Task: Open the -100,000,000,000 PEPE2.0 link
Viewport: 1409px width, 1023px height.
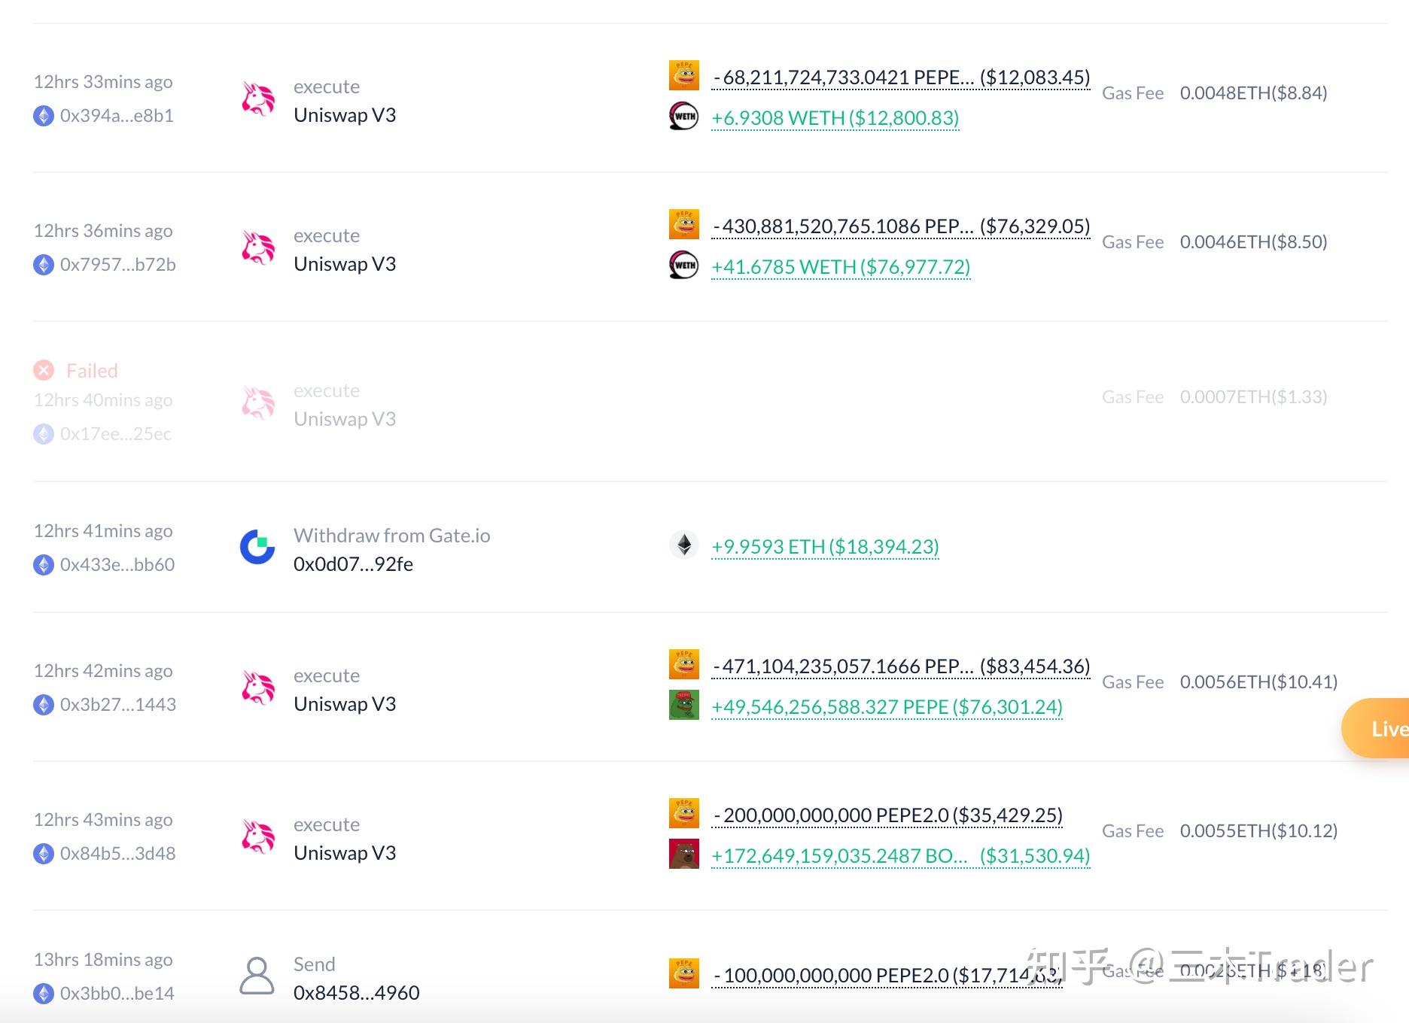Action: (887, 976)
